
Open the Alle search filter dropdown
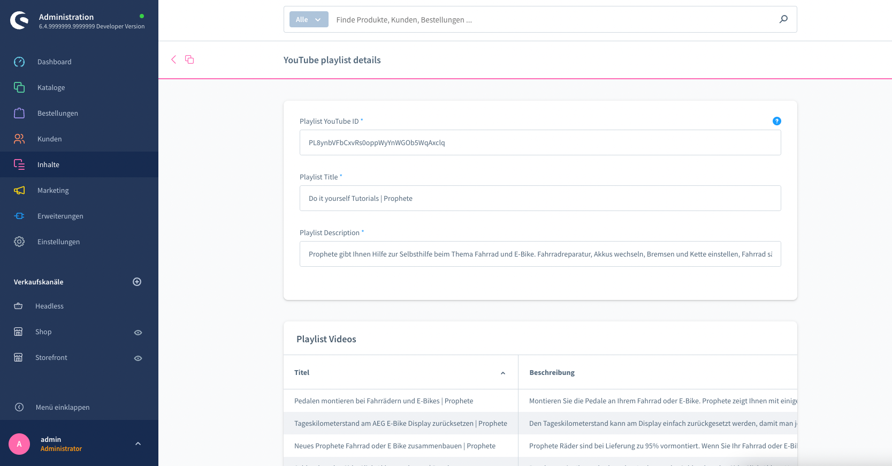(x=309, y=19)
